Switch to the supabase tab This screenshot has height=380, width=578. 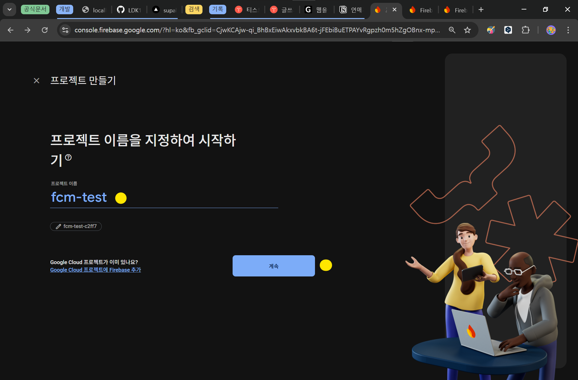[164, 10]
